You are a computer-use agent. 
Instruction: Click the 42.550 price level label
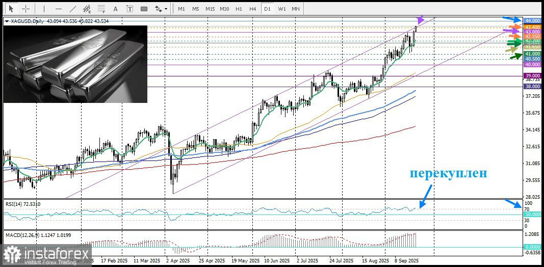[x=532, y=36]
